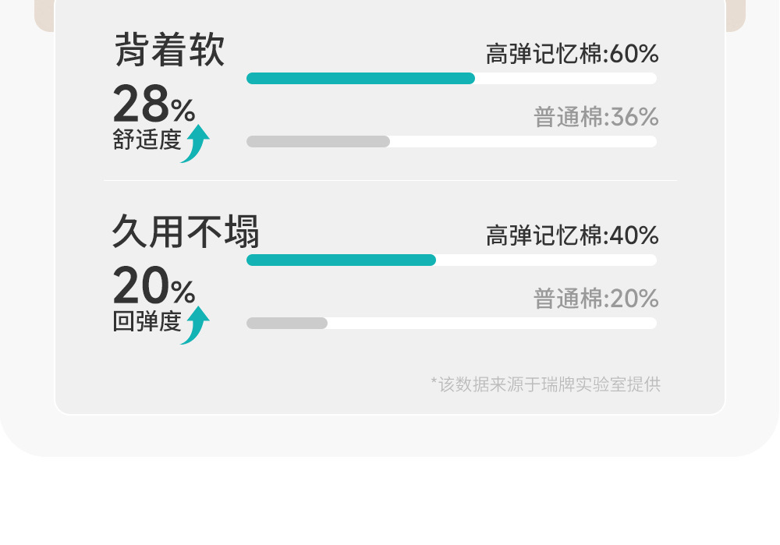Click the 普通棉:20% label
Image resolution: width=780 pixels, height=545 pixels.
coord(596,299)
